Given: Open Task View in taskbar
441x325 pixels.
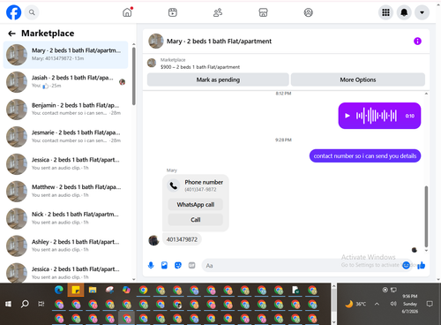Looking at the screenshot, I should point(41,304).
